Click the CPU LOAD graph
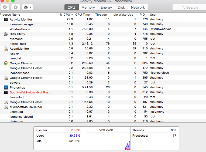The image size is (206, 152). point(106,138)
